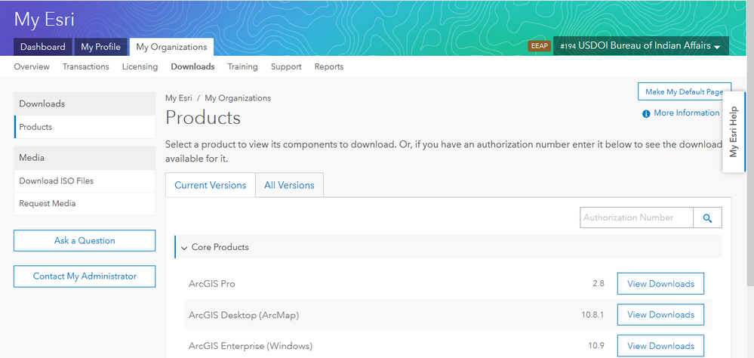This screenshot has width=754, height=358.
Task: Open the Licensing section
Action: (x=140, y=67)
